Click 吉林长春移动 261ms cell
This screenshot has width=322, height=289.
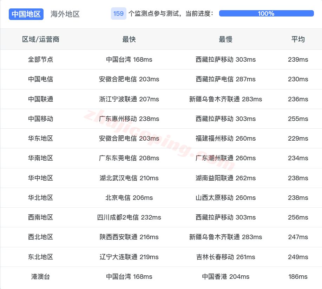[x=225, y=257]
